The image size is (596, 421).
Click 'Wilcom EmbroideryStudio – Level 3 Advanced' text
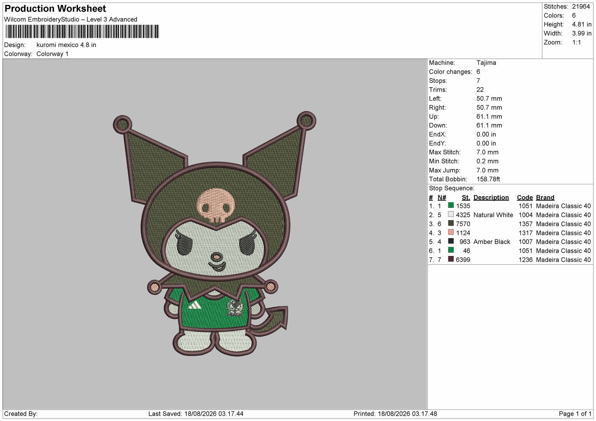click(71, 19)
